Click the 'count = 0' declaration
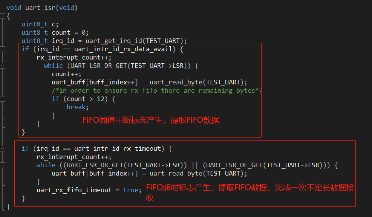Screen dimensions: 372x217 click(x=69, y=32)
